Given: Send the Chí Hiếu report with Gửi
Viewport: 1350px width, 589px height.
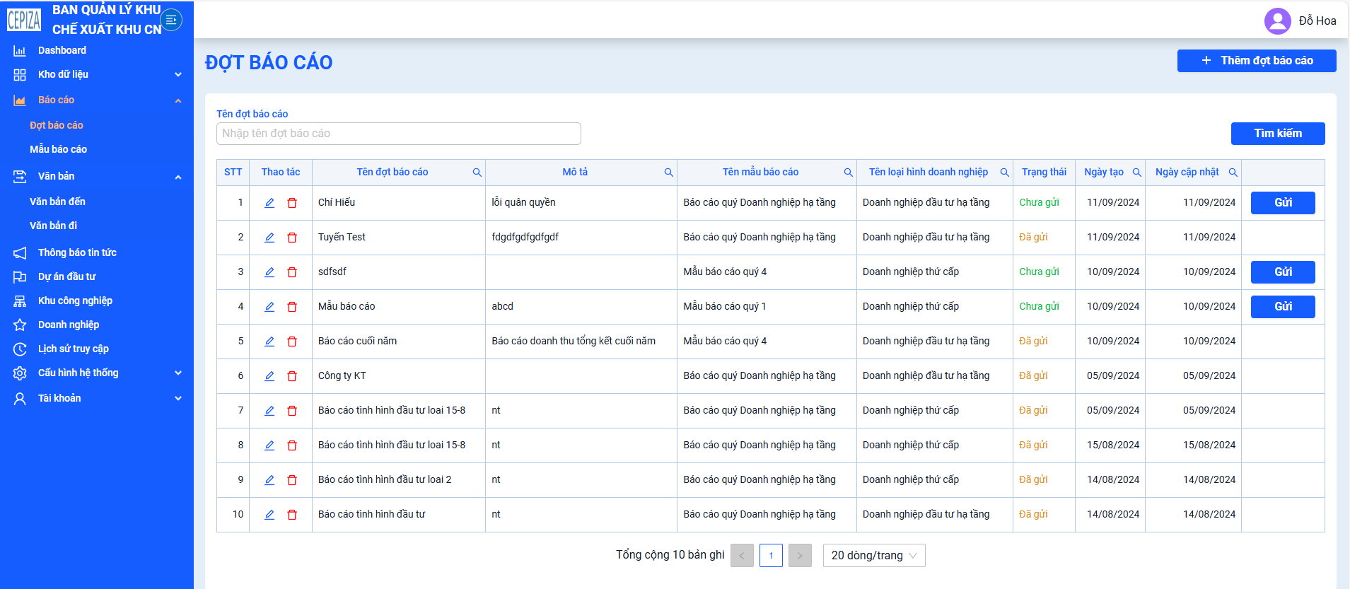Looking at the screenshot, I should 1283,203.
